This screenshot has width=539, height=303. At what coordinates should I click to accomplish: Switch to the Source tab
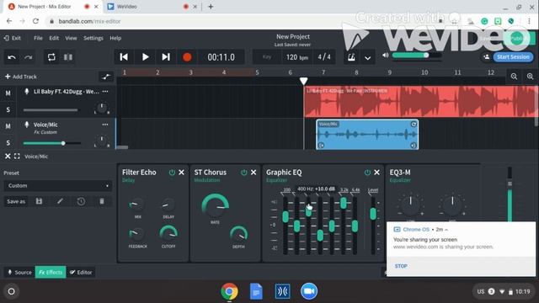coord(19,272)
